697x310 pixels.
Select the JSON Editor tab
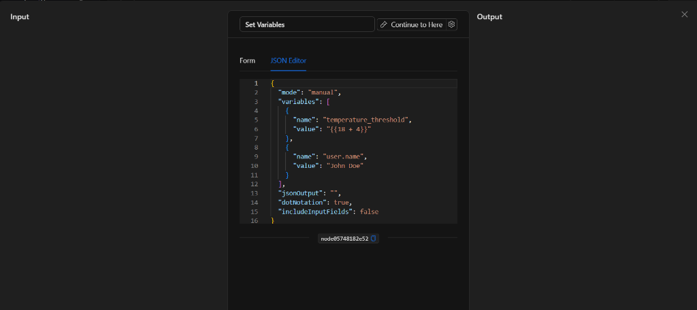tap(288, 61)
